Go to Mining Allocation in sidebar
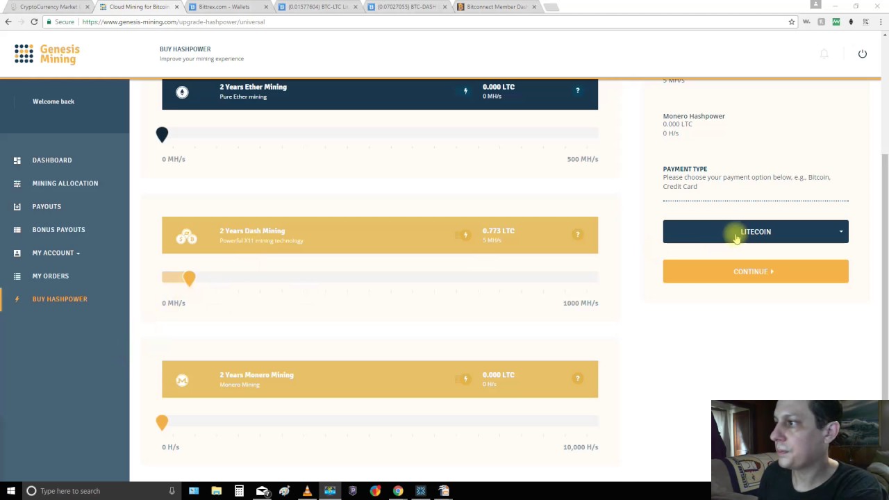 65,183
